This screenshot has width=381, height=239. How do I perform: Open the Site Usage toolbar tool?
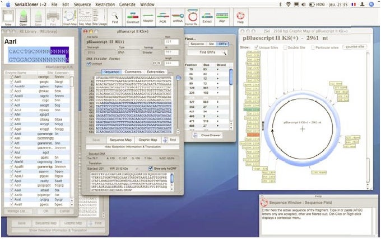pos(99,18)
